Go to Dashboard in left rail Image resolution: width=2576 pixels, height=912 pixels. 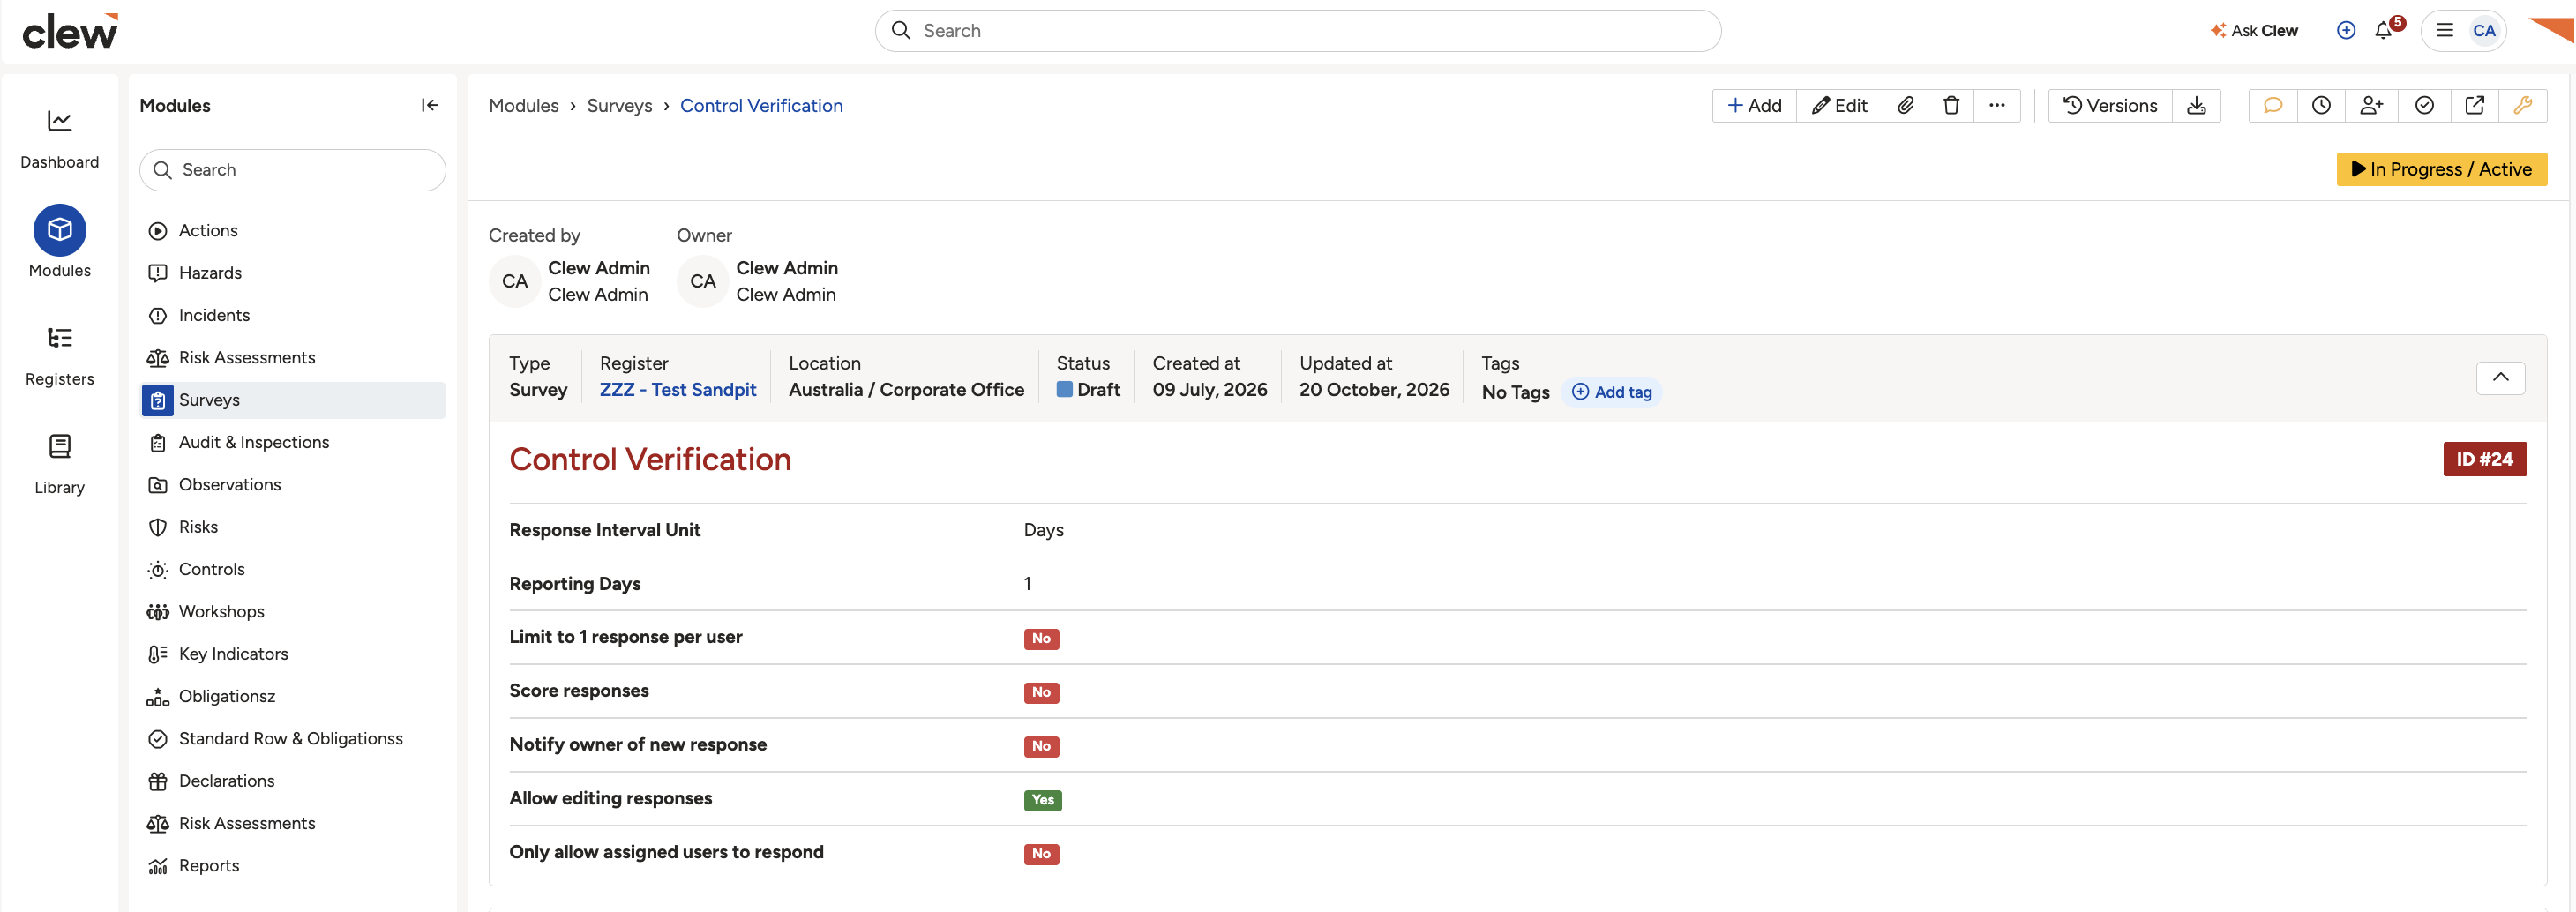[x=59, y=138]
